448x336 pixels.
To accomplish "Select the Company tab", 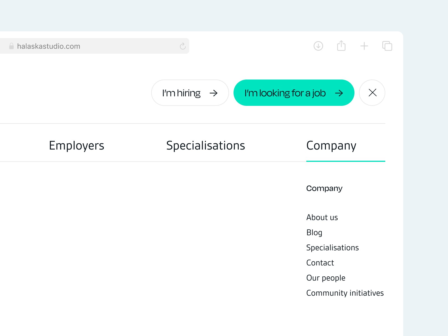I will point(331,146).
